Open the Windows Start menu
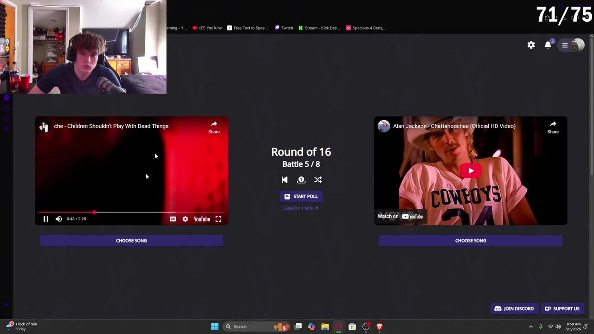Viewport: 594px width, 334px height. coord(214,327)
